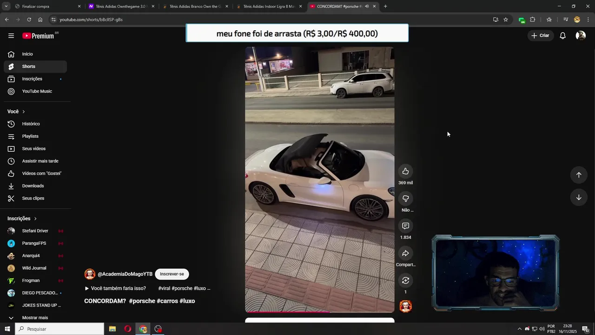Open Seus clipes in sidebar
The image size is (595, 335).
(35, 198)
